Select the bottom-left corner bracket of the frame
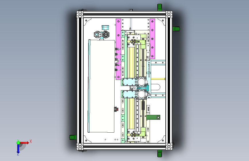The width and height of the screenshot is (249, 161). coord(80,147)
